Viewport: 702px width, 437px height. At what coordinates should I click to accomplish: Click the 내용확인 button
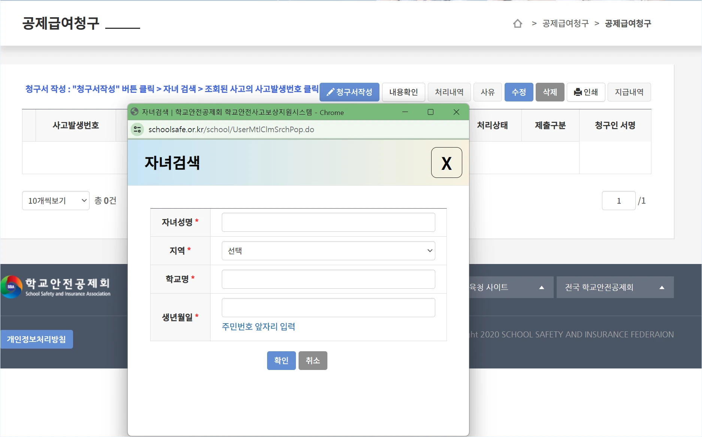403,92
